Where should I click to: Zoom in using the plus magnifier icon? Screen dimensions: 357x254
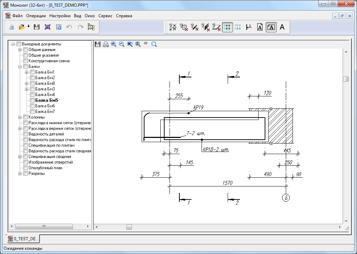click(113, 44)
